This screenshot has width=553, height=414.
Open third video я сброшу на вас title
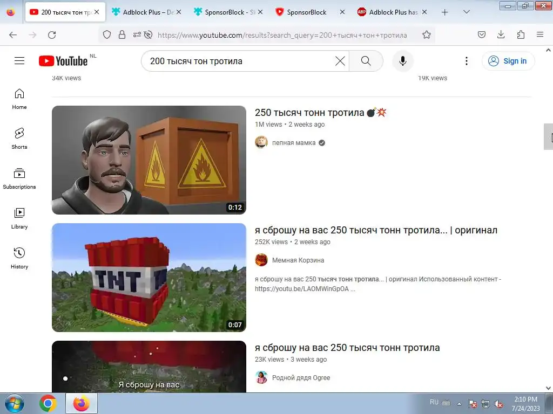coord(347,348)
